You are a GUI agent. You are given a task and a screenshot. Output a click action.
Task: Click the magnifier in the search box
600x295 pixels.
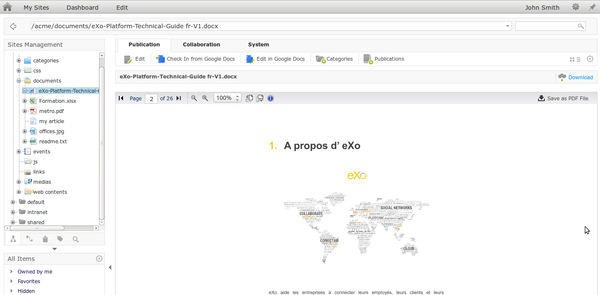pos(581,26)
